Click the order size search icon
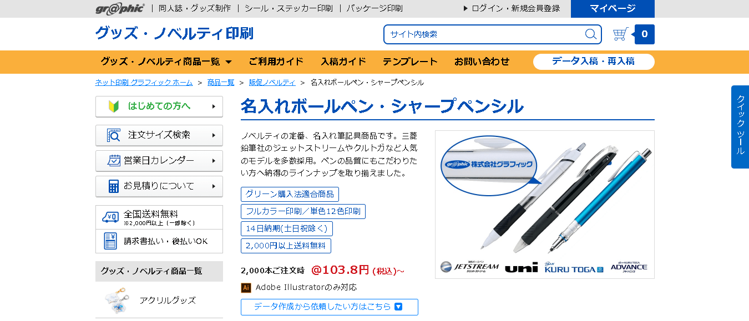This screenshot has width=749, height=321. [113, 135]
